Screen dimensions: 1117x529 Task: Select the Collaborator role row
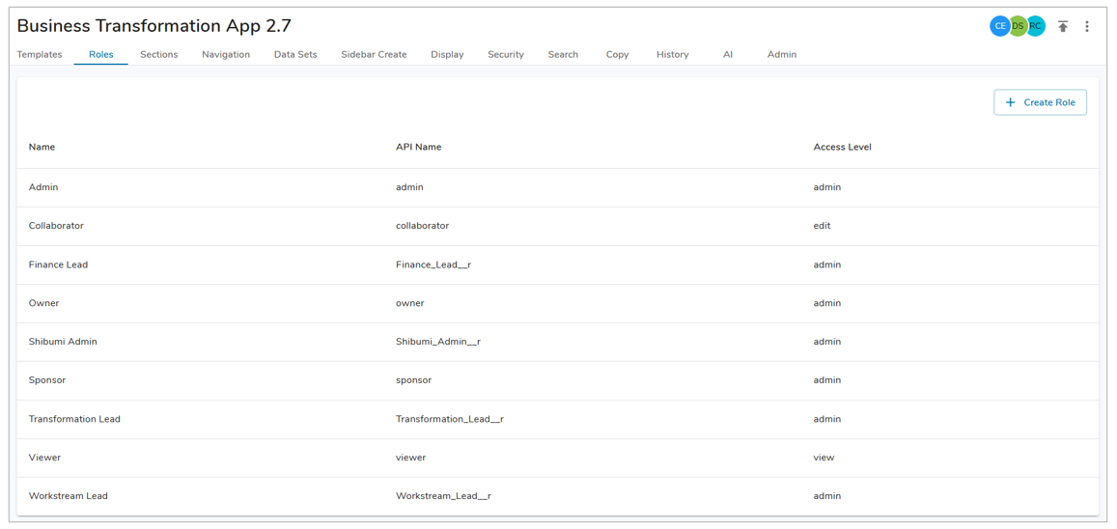[x=56, y=226]
